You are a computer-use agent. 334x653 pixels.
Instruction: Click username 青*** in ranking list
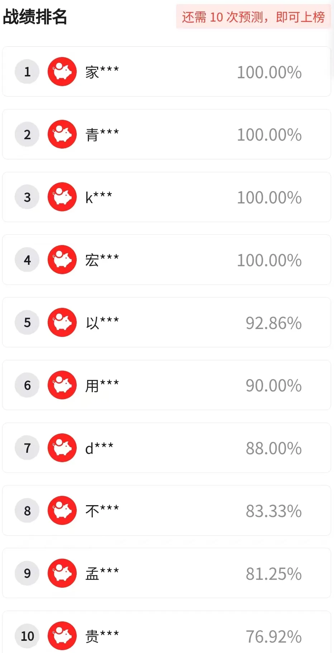pyautogui.click(x=102, y=135)
